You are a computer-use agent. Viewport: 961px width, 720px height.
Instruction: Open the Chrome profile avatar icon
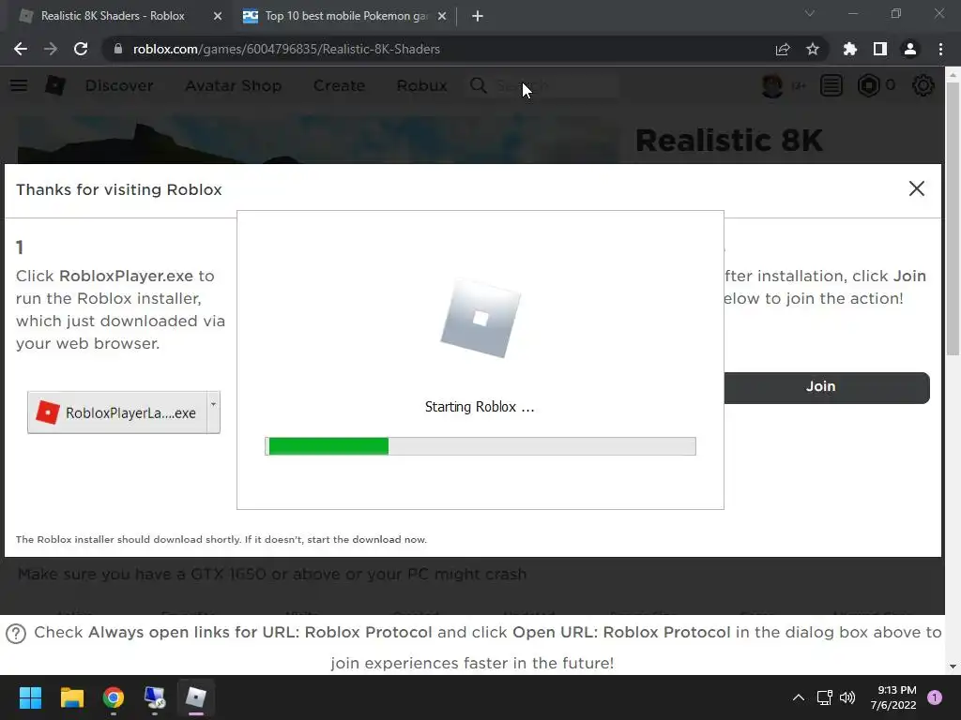[x=910, y=49]
